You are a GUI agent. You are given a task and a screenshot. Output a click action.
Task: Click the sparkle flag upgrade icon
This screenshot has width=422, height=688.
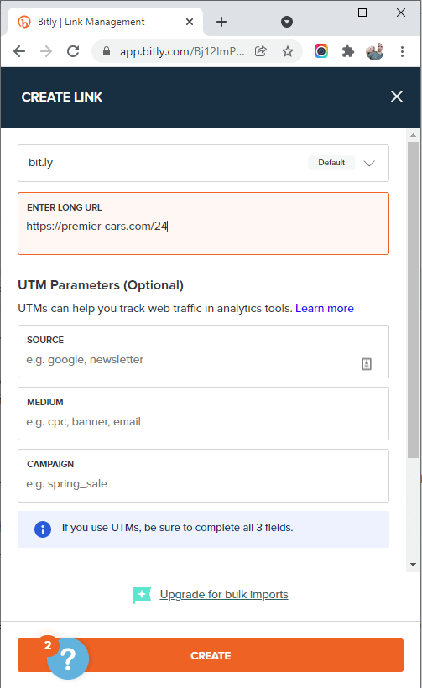tap(142, 596)
